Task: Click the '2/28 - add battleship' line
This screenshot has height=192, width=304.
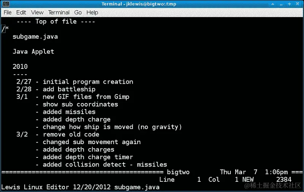Action: 56,89
